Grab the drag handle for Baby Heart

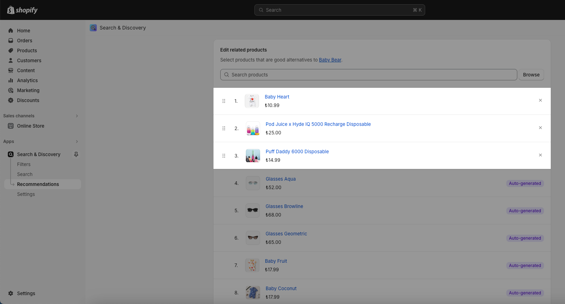tap(224, 101)
